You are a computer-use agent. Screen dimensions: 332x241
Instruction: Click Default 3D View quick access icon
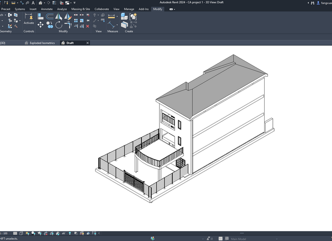point(40,3)
